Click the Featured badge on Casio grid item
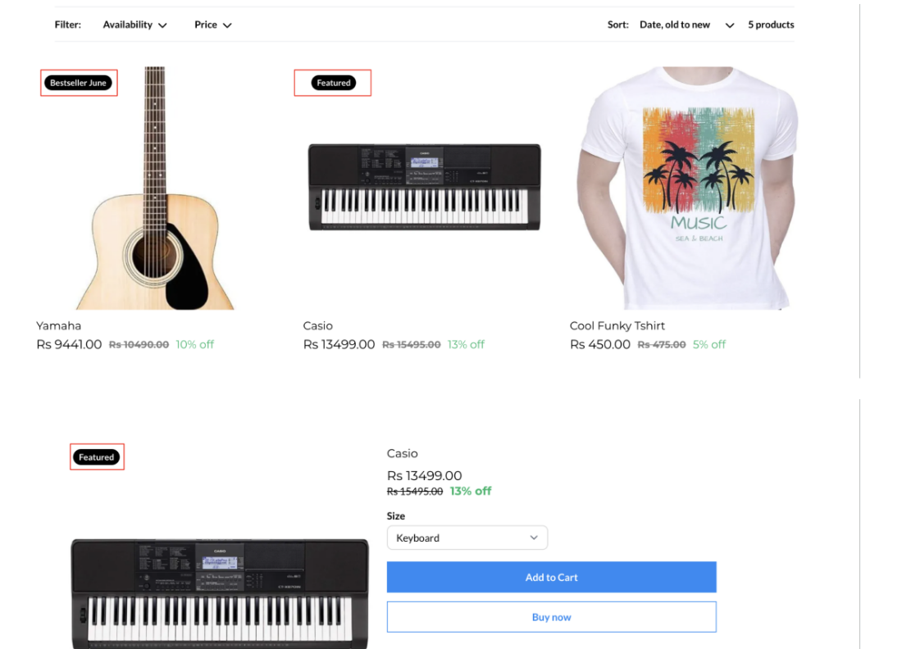 point(333,83)
